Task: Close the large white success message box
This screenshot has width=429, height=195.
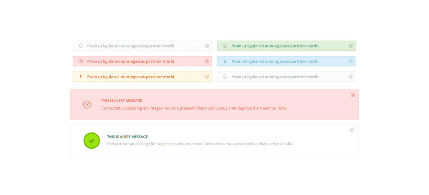Action: [x=352, y=130]
